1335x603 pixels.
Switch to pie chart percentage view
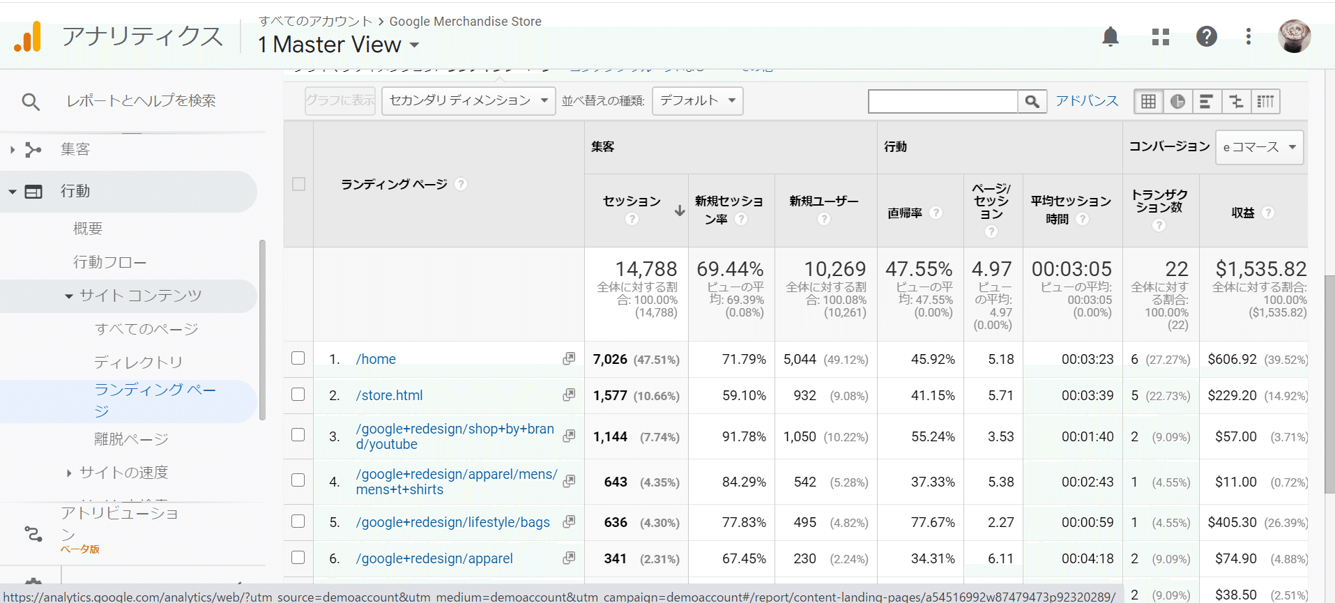pyautogui.click(x=1178, y=102)
